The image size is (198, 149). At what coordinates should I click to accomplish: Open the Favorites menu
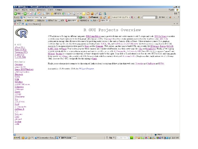[x=41, y=10]
